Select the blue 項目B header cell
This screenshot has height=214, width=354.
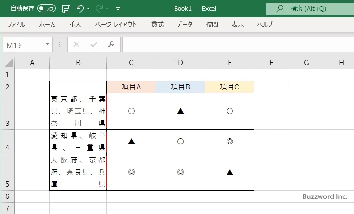pos(180,87)
